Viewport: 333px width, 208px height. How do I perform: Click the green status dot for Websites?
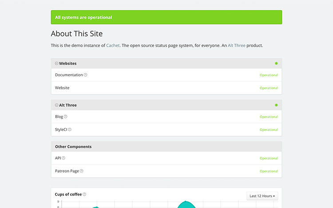(276, 63)
